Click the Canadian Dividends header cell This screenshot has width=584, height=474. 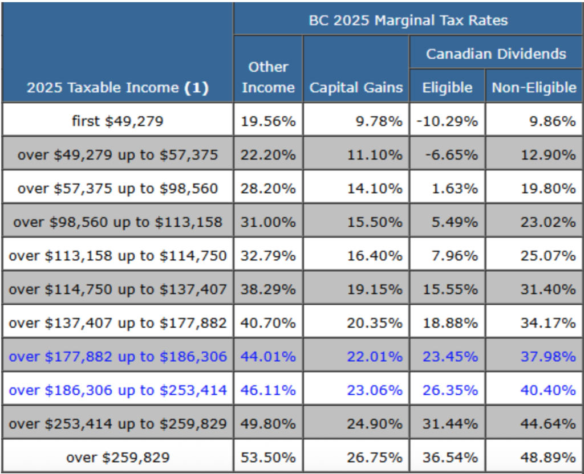(496, 54)
